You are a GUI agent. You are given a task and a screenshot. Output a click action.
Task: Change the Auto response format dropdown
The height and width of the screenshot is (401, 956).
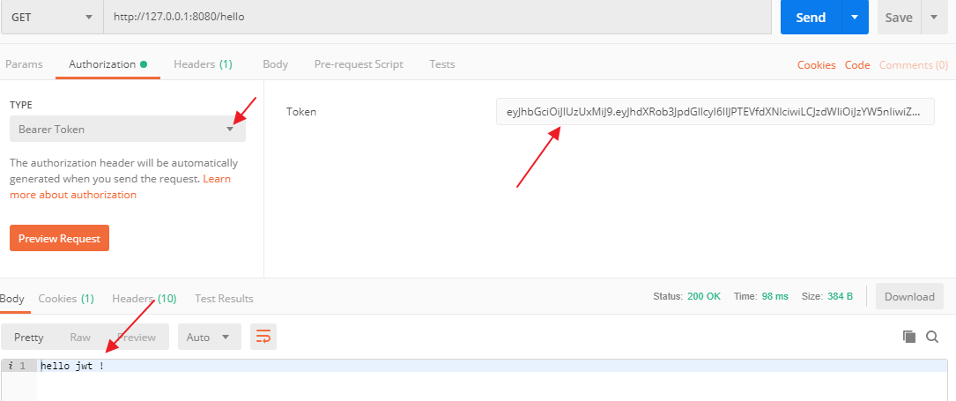pyautogui.click(x=210, y=337)
